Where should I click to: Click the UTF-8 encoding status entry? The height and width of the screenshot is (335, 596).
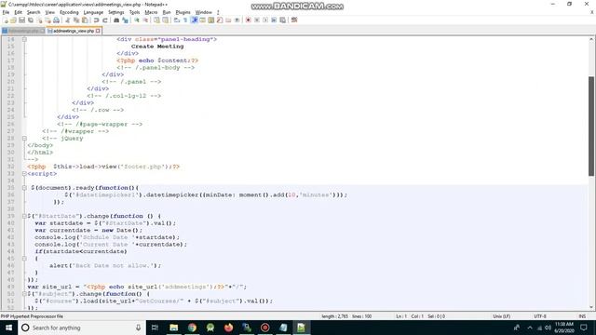(540, 316)
